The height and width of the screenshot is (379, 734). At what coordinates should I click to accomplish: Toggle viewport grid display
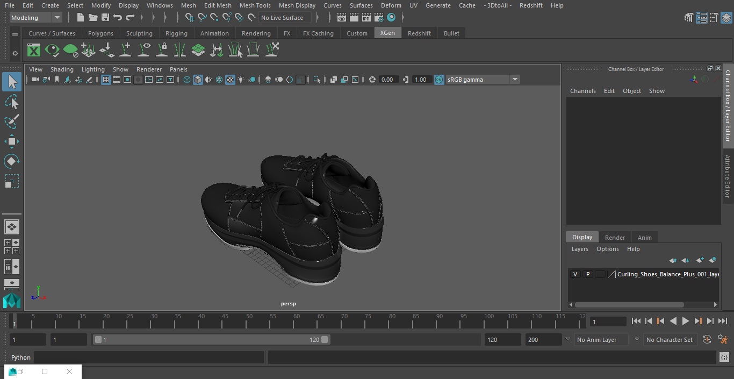[x=106, y=80]
